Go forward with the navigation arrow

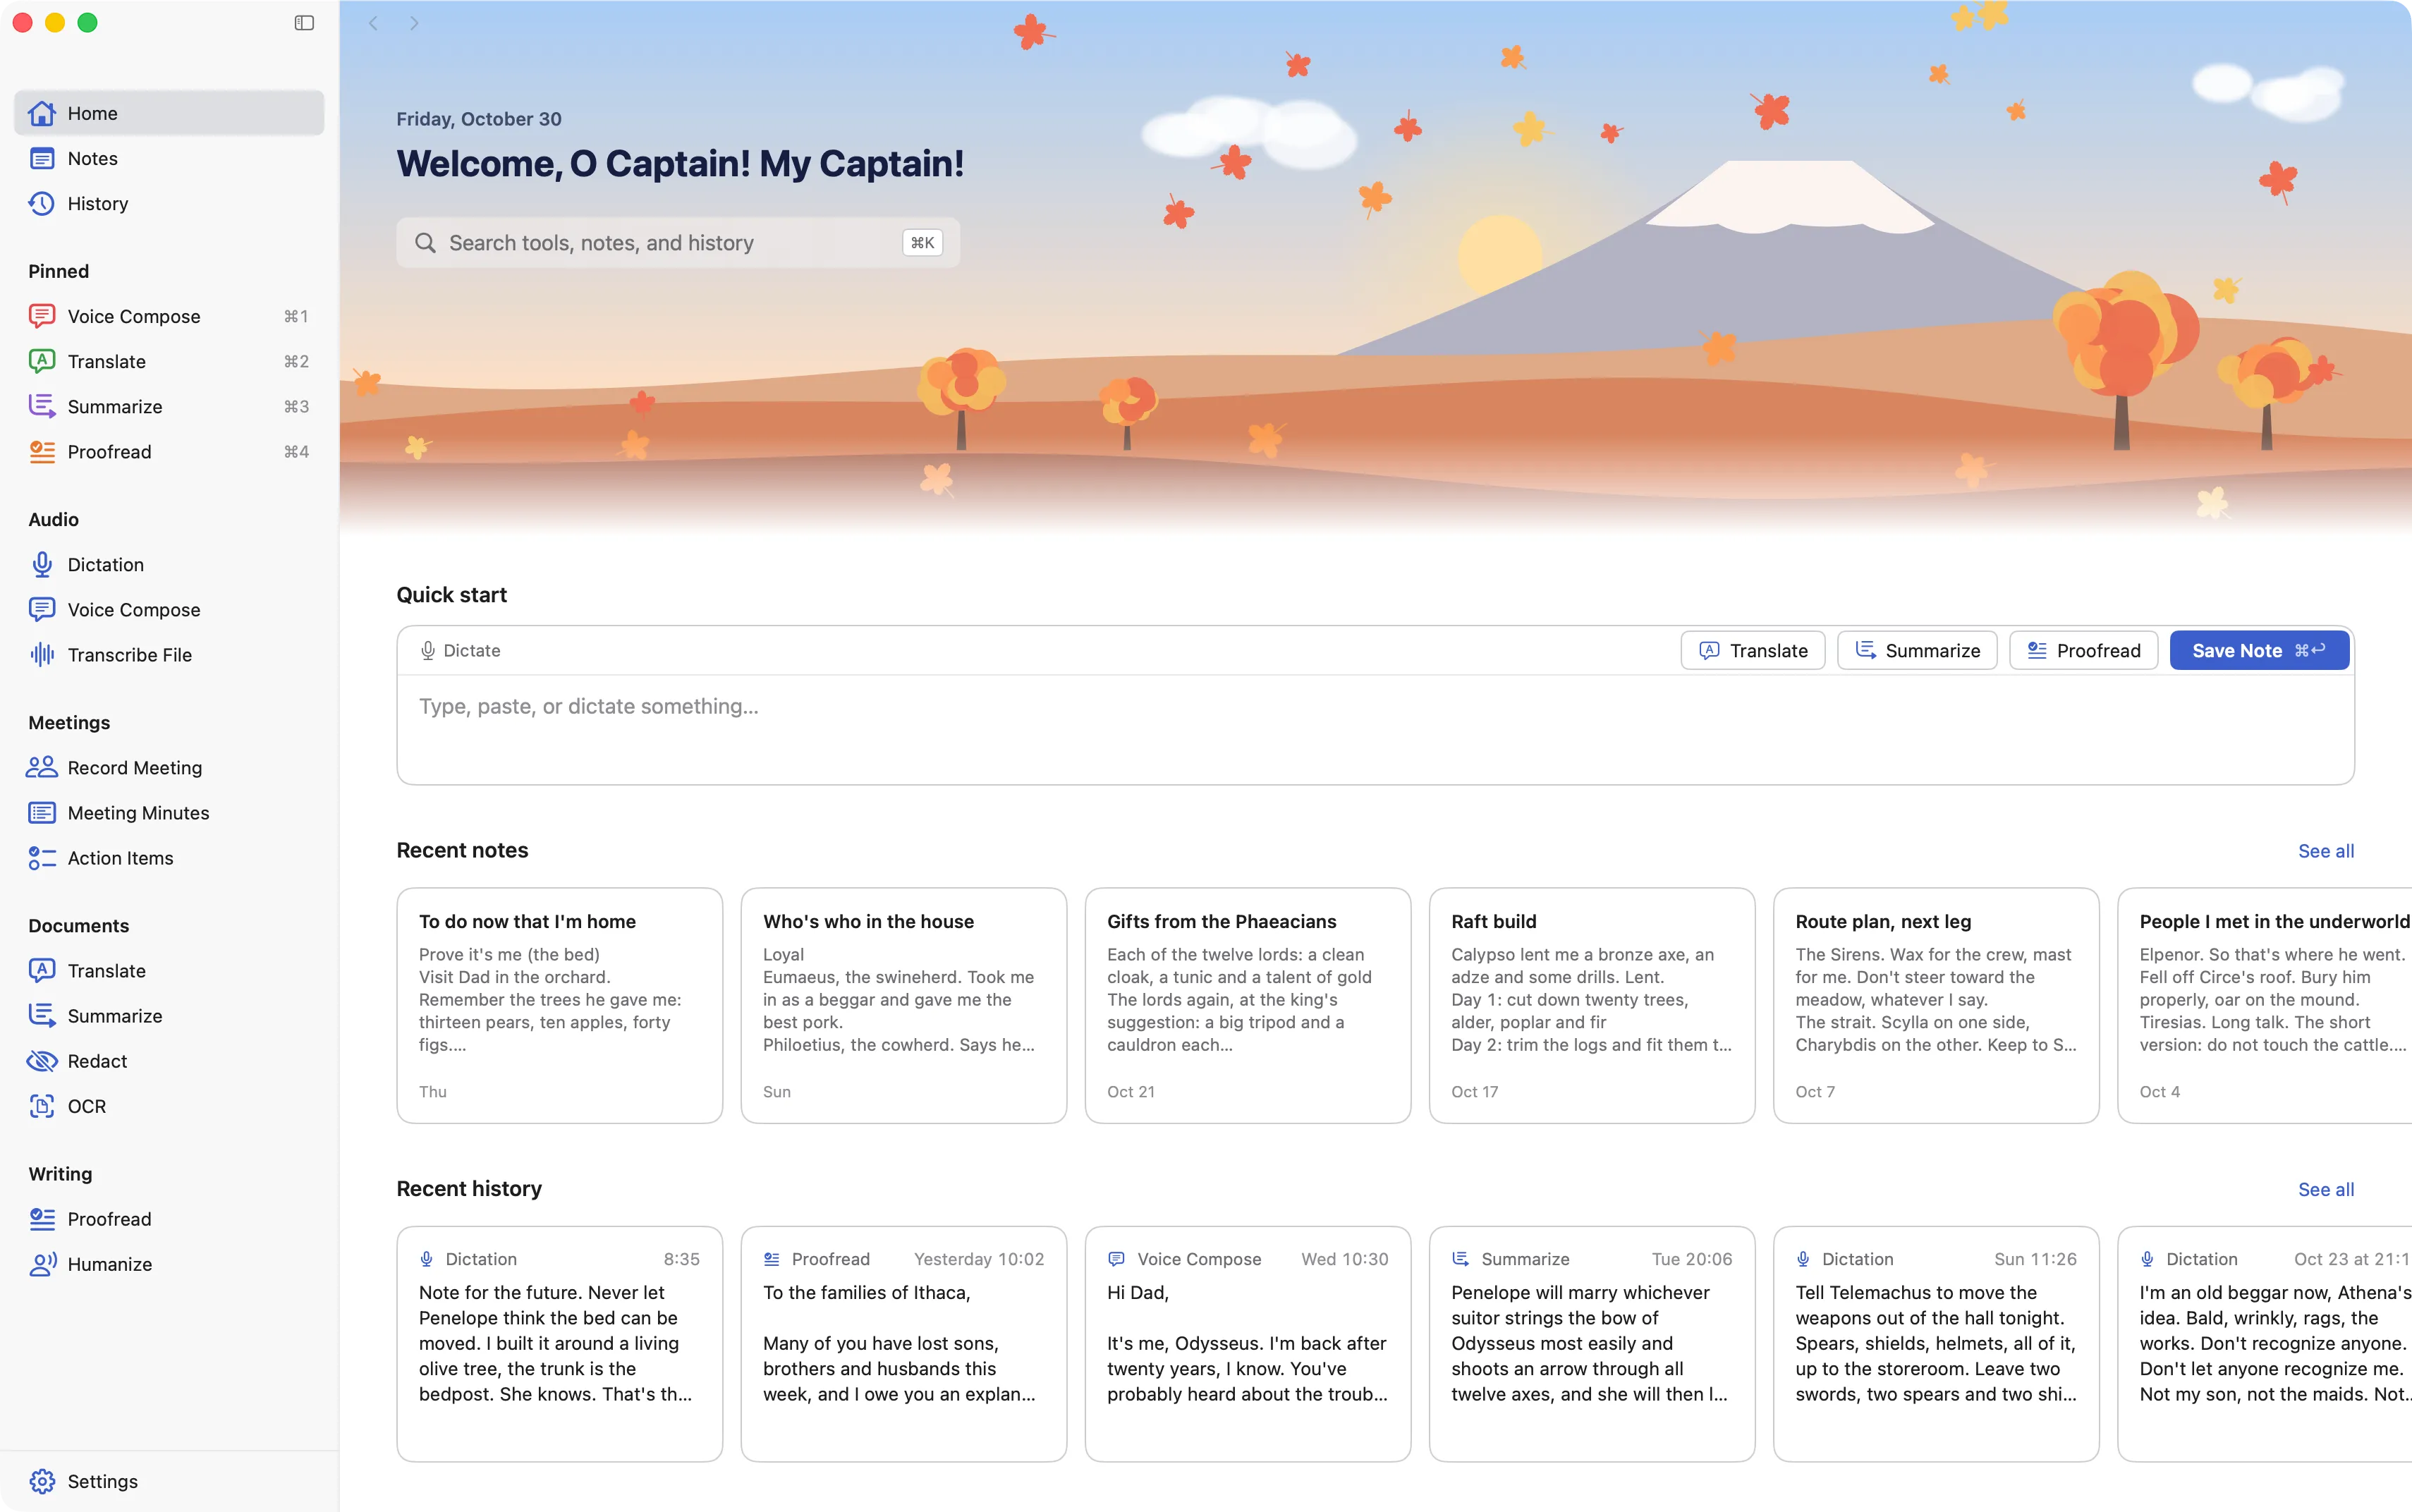pyautogui.click(x=414, y=23)
